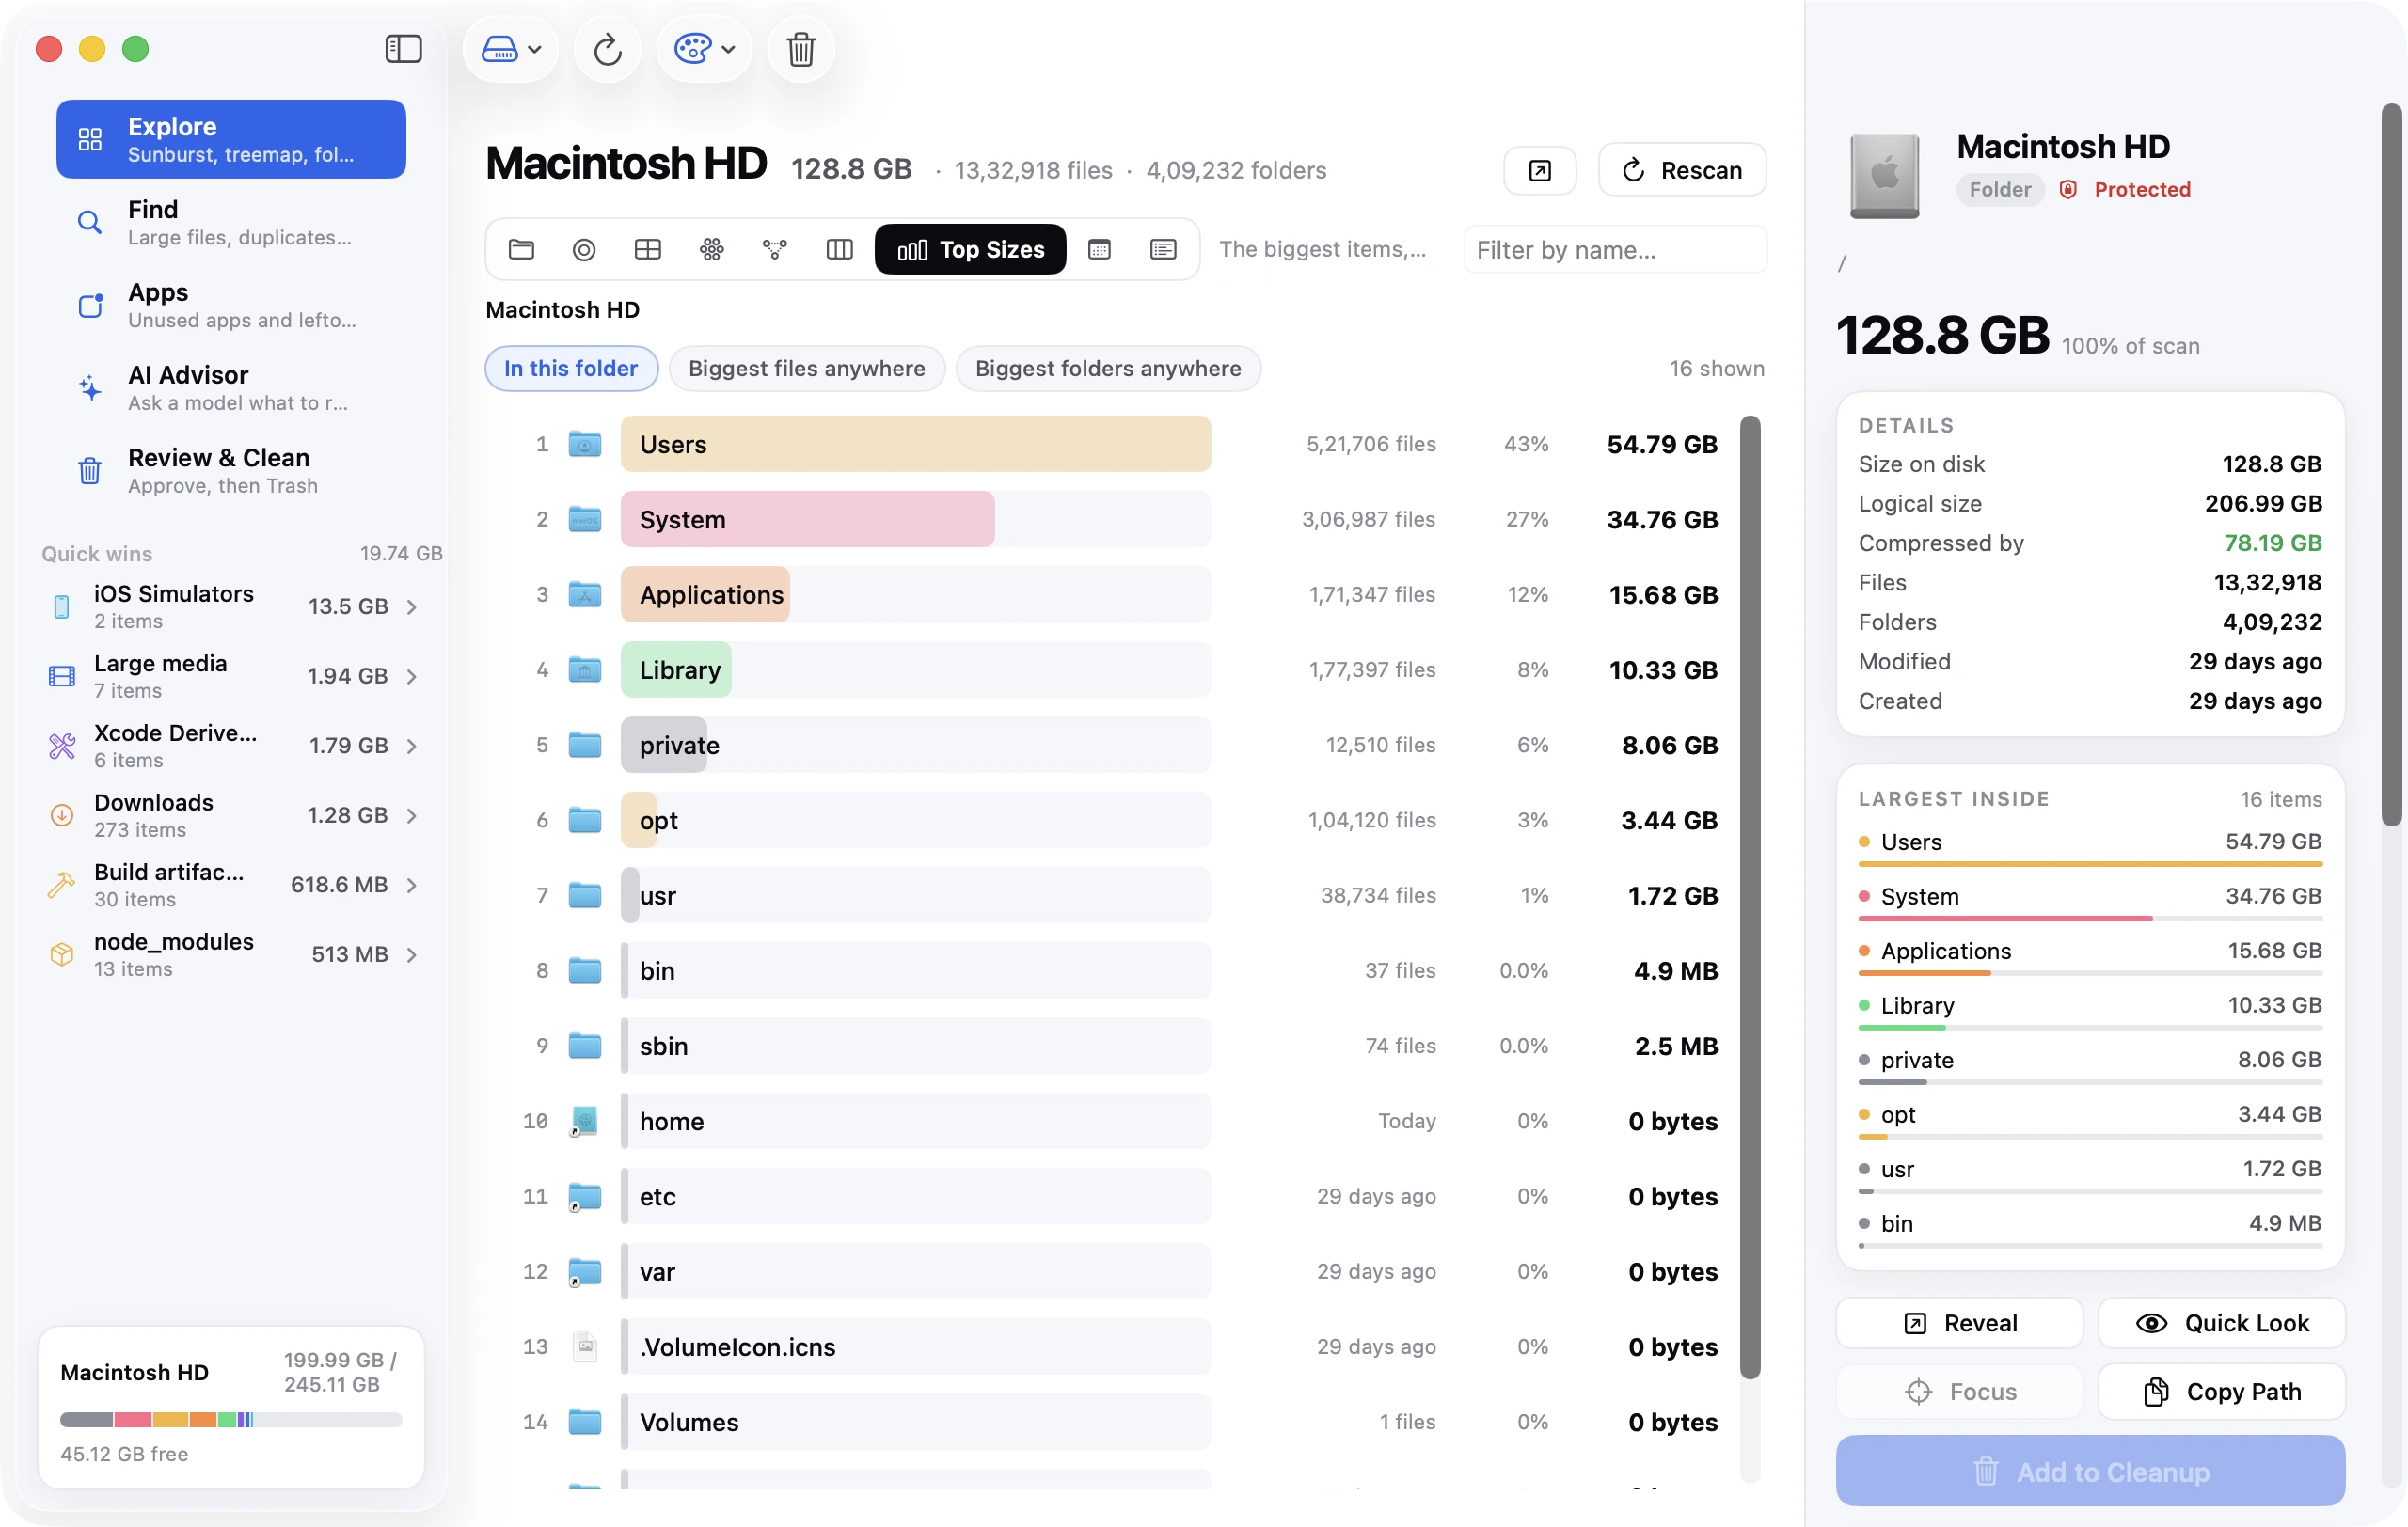
Task: Expand Xcode Derived data chevron
Action: pyautogui.click(x=412, y=747)
